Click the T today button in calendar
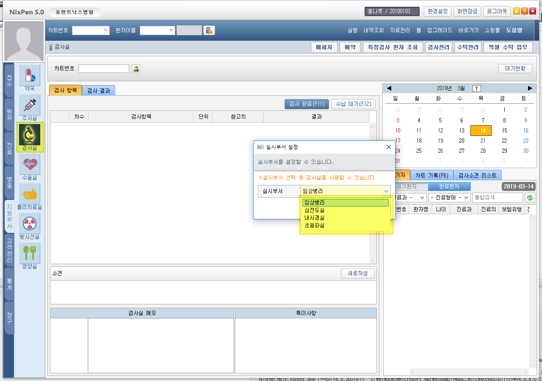Viewport: 542px width, 381px height. click(x=477, y=88)
